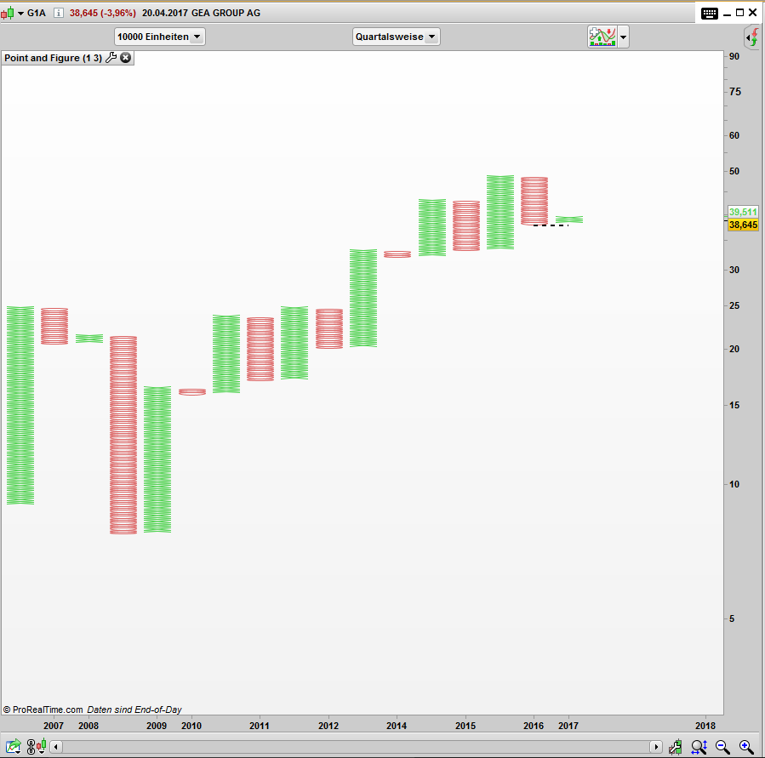Remove the Point and Figure indicator
This screenshot has width=765, height=758.
coord(126,58)
